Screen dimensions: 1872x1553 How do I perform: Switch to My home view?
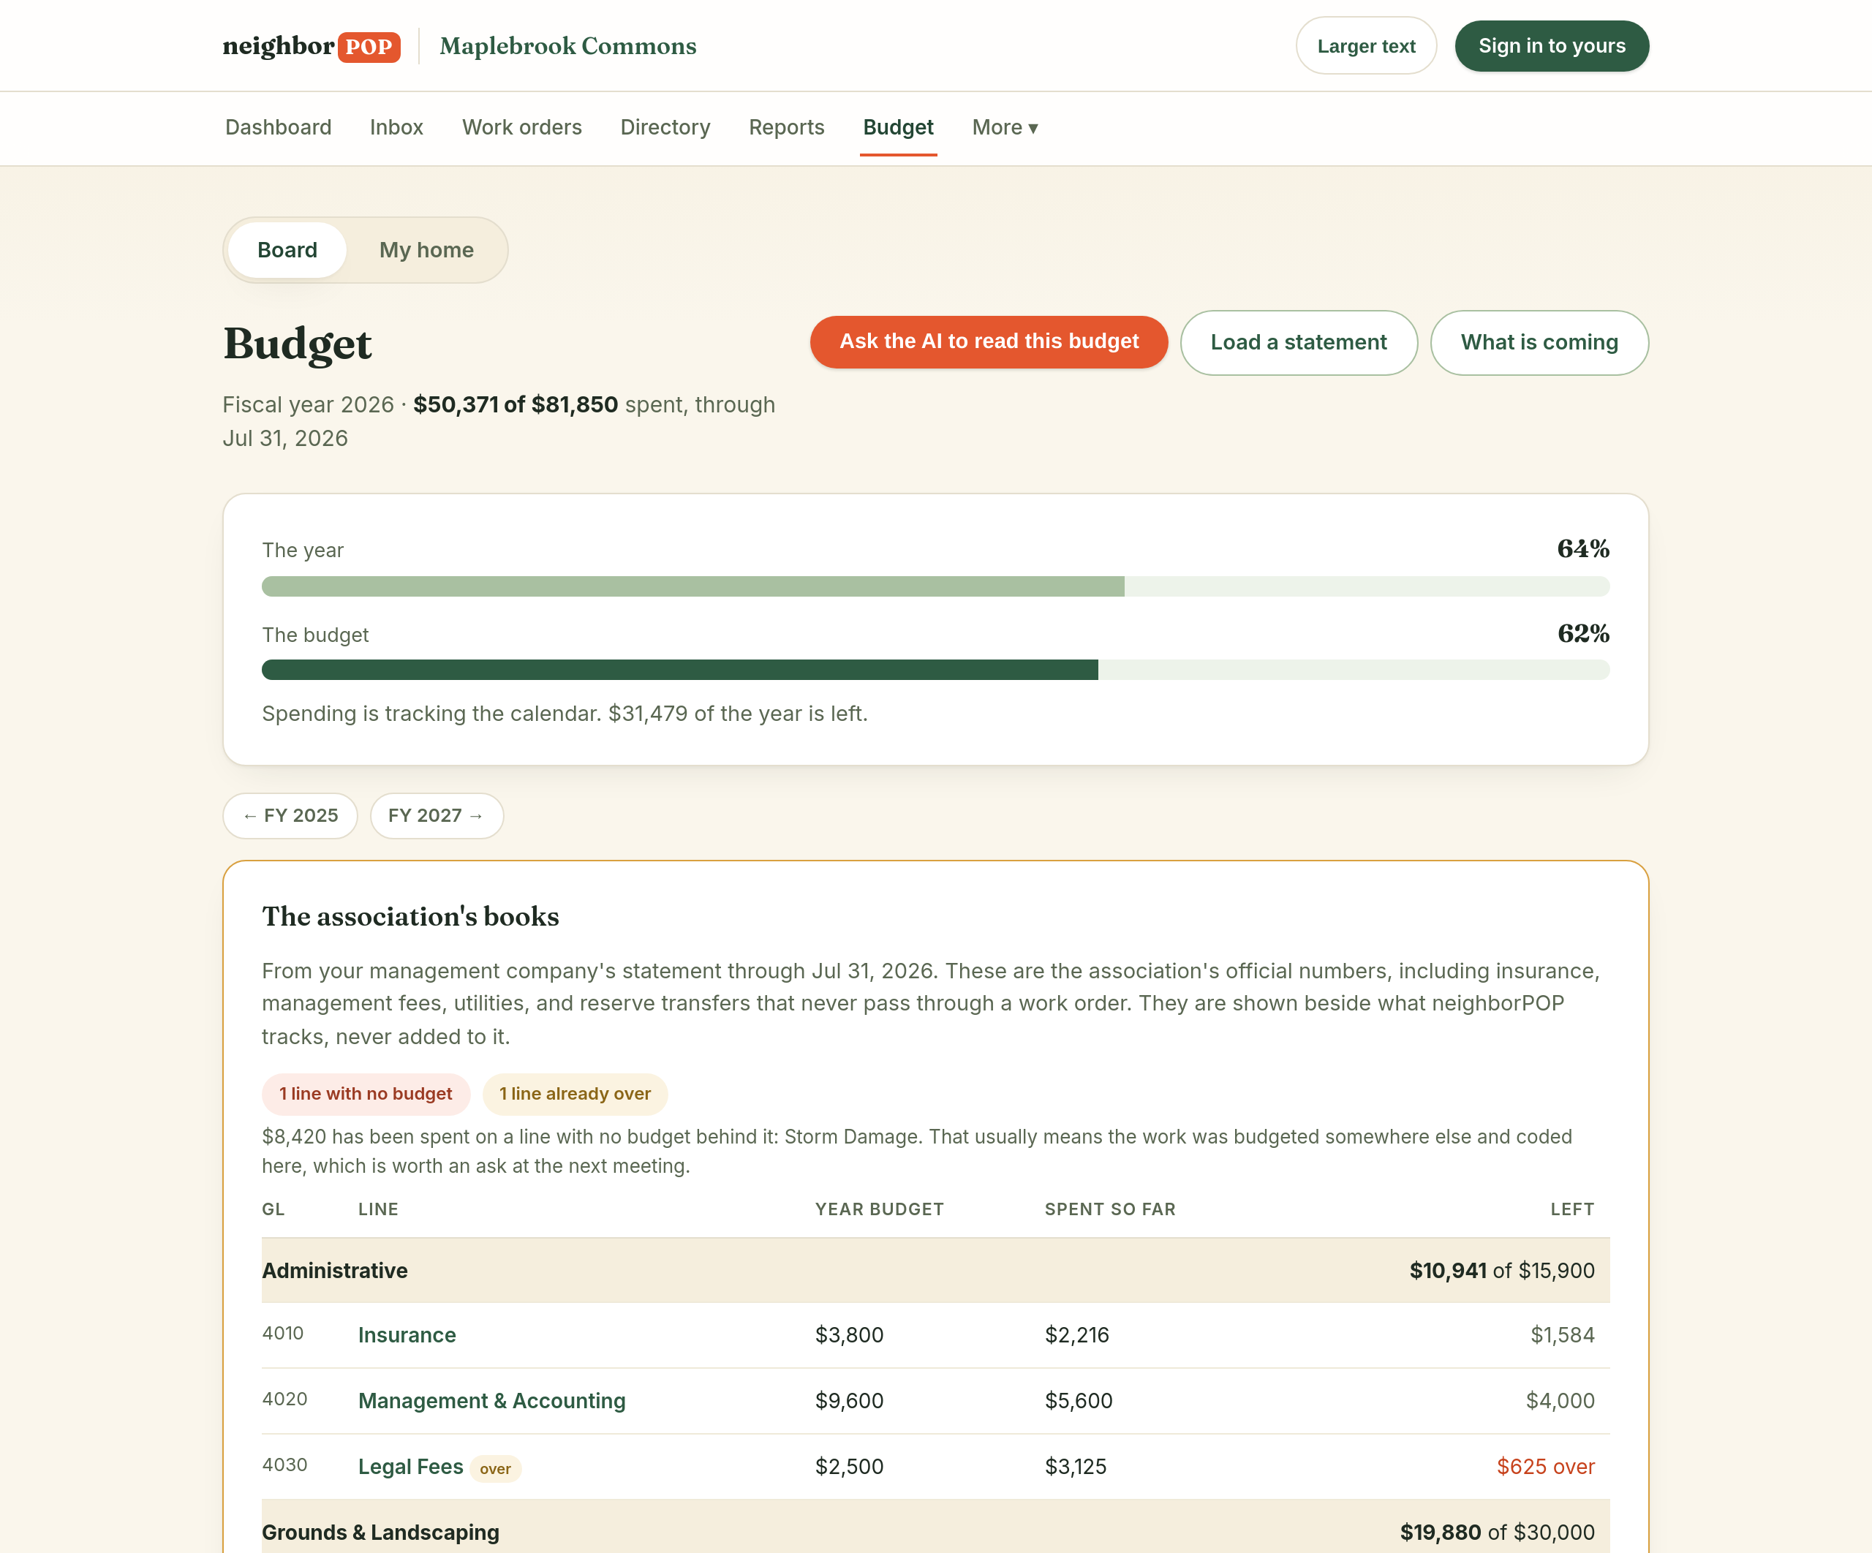coord(426,249)
